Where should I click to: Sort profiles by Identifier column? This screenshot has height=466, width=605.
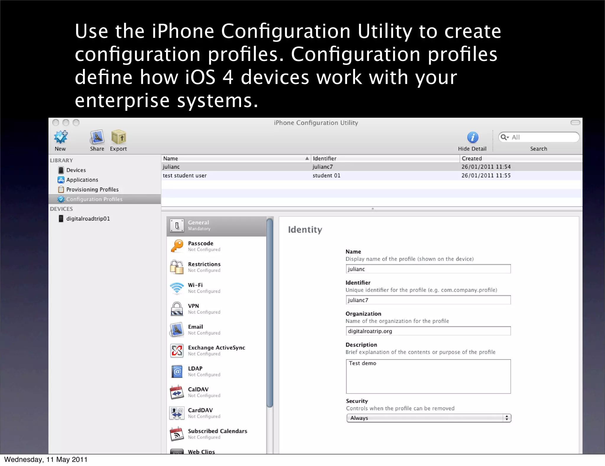[x=385, y=158]
